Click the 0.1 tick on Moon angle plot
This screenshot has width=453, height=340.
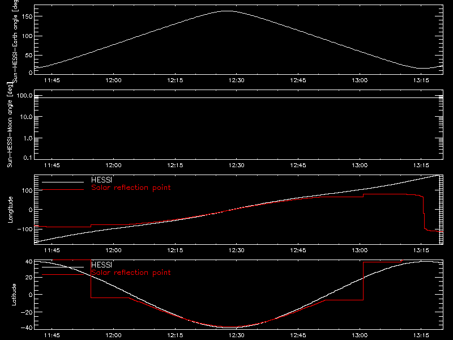pyautogui.click(x=28, y=158)
